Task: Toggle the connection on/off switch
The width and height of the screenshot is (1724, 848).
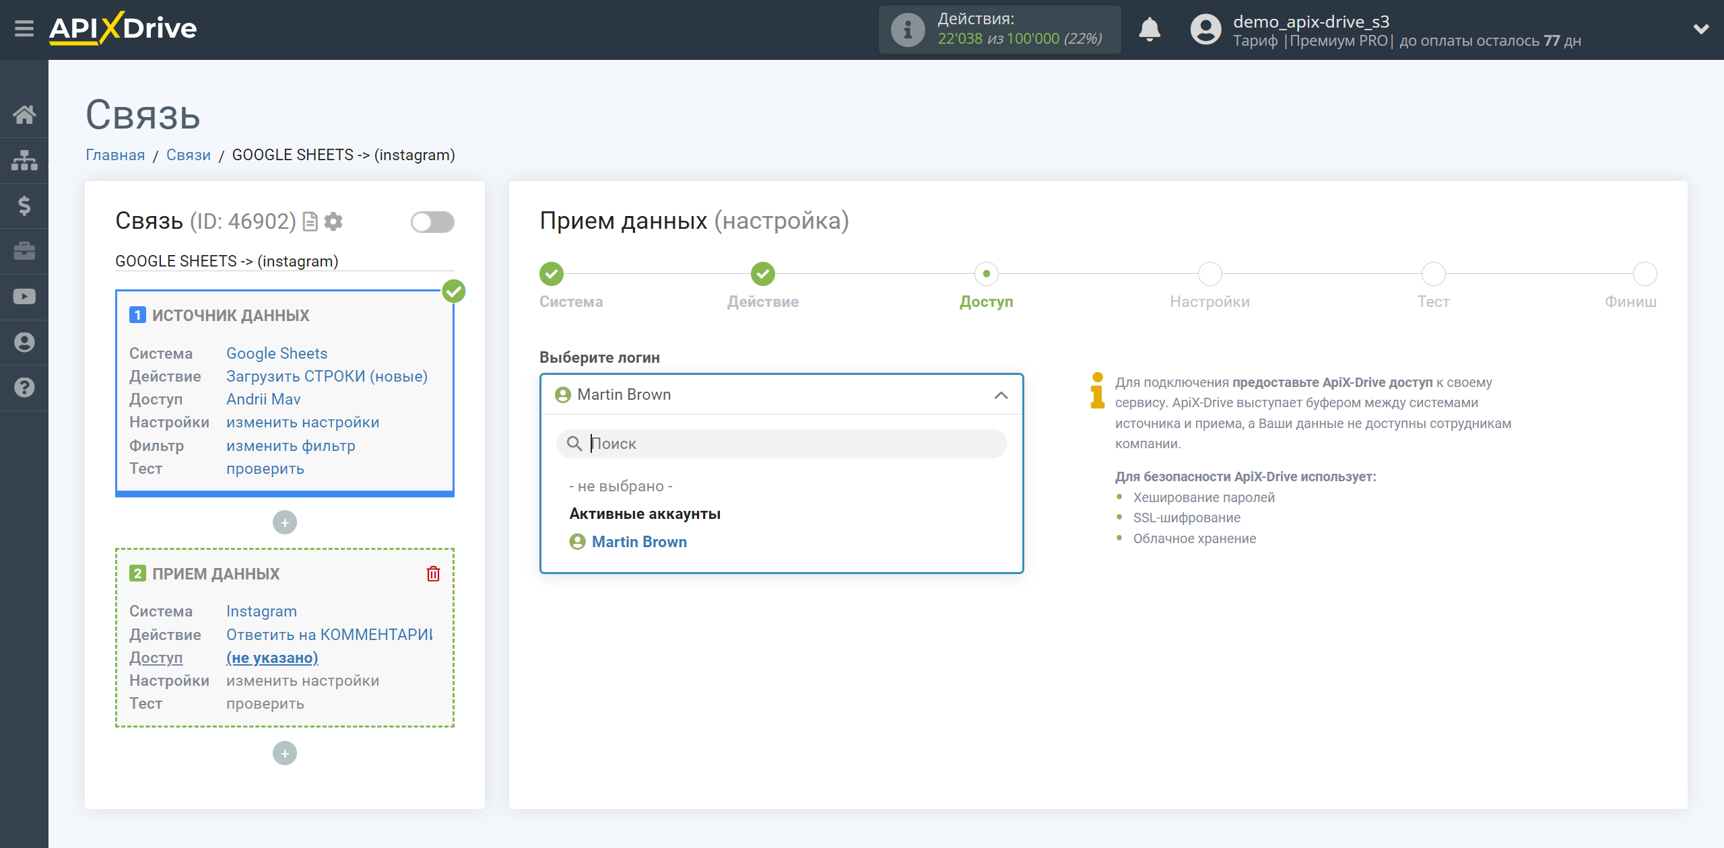Action: click(x=432, y=221)
